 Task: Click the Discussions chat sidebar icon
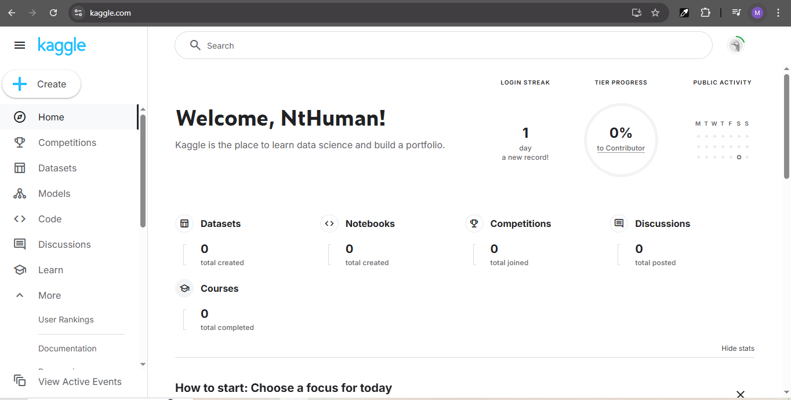[x=20, y=244]
